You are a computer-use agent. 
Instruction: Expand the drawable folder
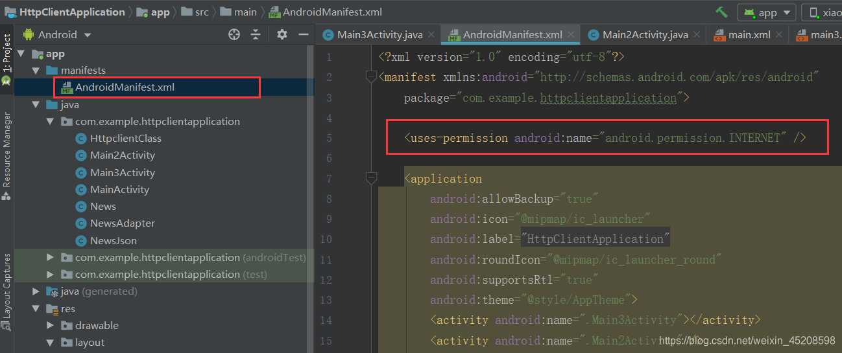click(x=51, y=325)
